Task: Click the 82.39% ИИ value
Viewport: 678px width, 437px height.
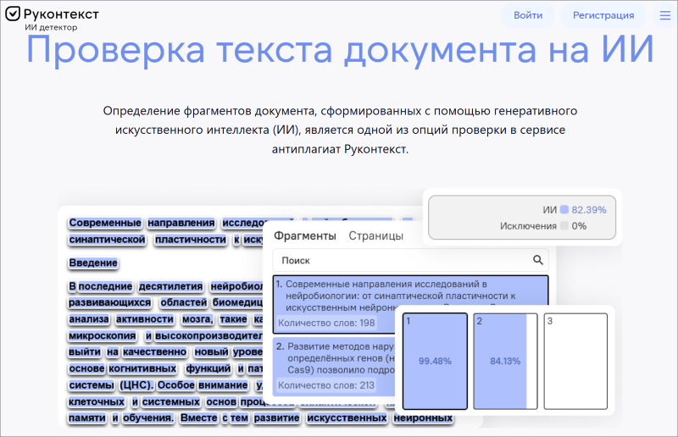Action: coord(589,210)
